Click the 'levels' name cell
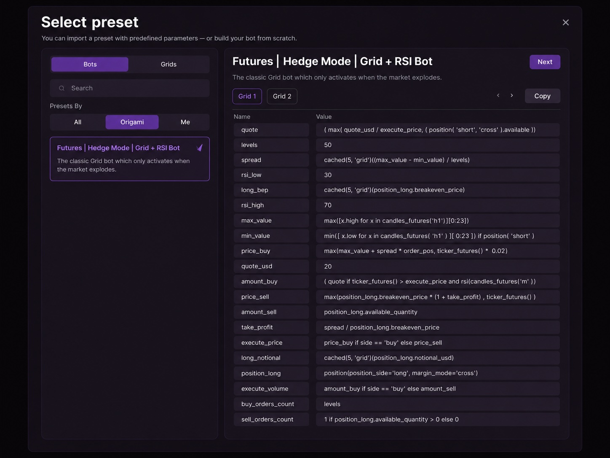610x458 pixels. 271,145
